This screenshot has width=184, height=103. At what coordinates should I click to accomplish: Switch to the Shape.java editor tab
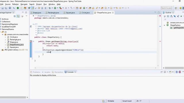(x=36, y=13)
